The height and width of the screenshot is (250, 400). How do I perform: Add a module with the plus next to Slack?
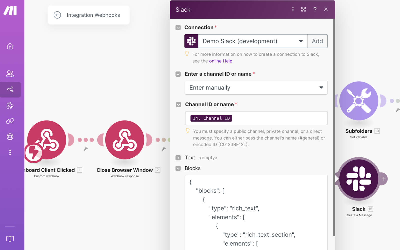(383, 179)
